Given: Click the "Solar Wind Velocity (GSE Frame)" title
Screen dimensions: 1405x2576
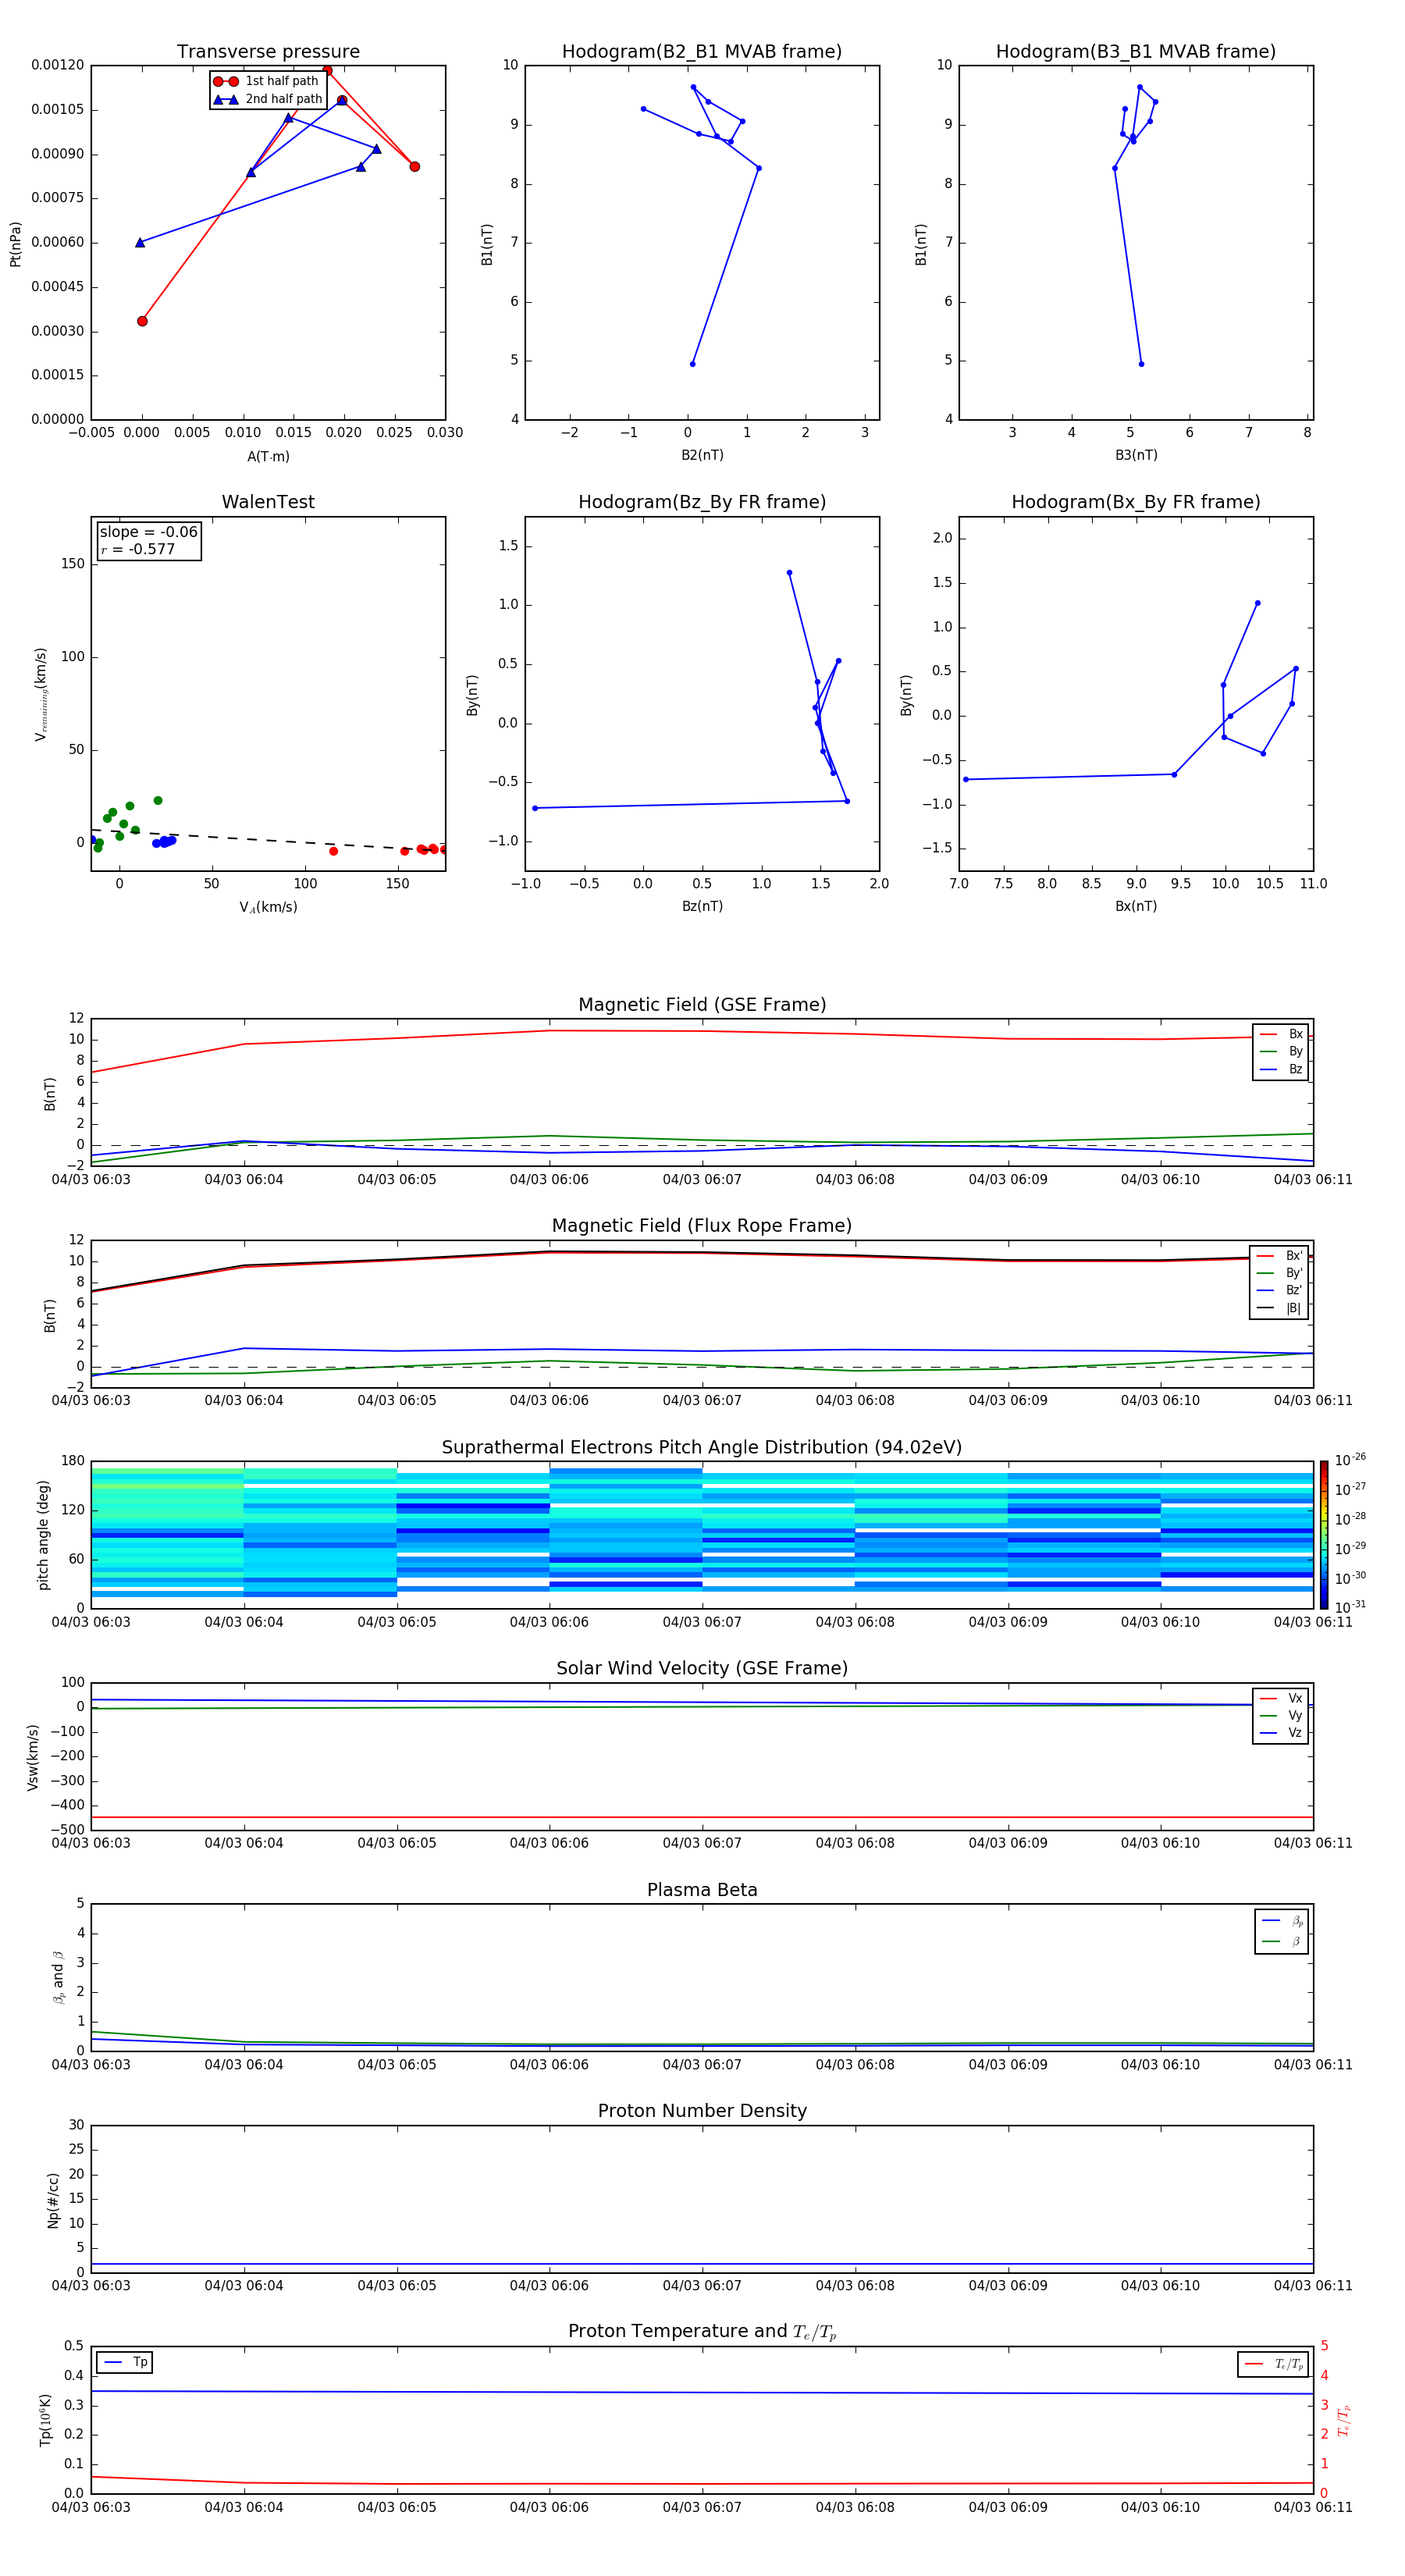Looking at the screenshot, I should click(702, 1669).
